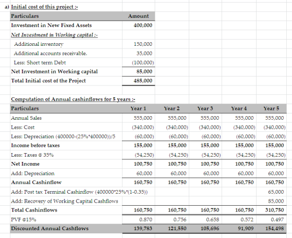292x238 pixels.
Task: Click "Total Initial cost of the Project" label
Action: point(48,81)
